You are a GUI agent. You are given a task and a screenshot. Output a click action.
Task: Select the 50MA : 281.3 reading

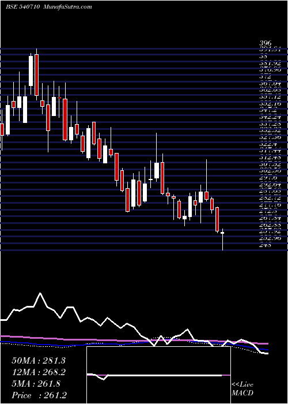point(39,361)
